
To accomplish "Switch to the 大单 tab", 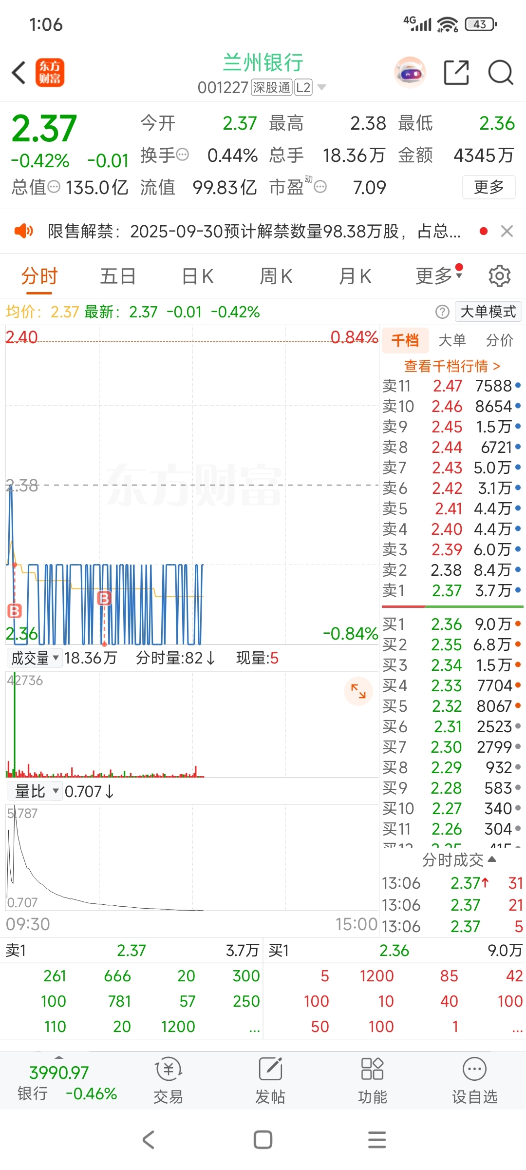I will pos(452,340).
